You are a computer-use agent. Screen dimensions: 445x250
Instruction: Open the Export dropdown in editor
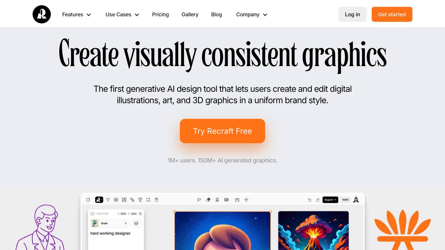[x=330, y=200]
